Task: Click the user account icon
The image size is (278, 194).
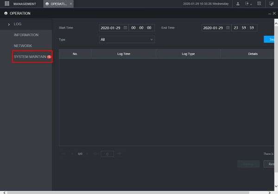Action: pyautogui.click(x=238, y=4)
